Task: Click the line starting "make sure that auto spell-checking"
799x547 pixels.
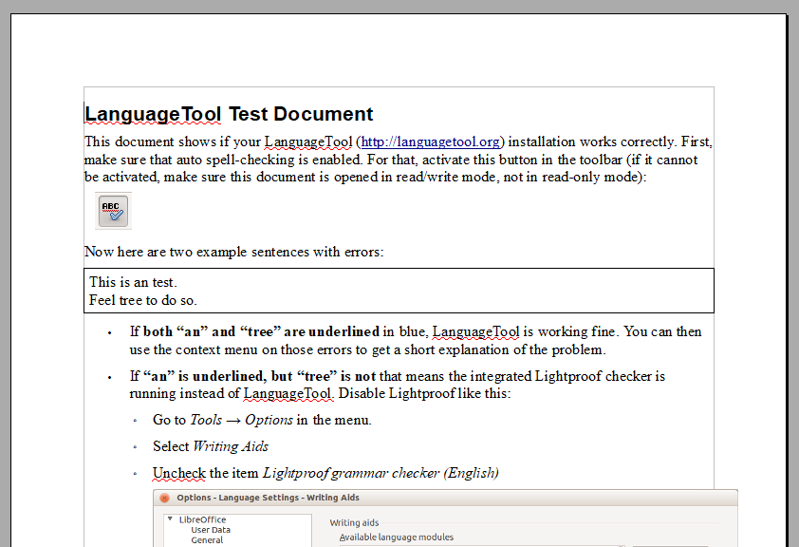Action: tap(391, 160)
